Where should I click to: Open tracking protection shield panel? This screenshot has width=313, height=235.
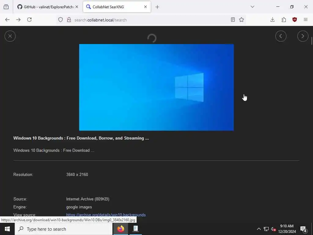point(61,20)
